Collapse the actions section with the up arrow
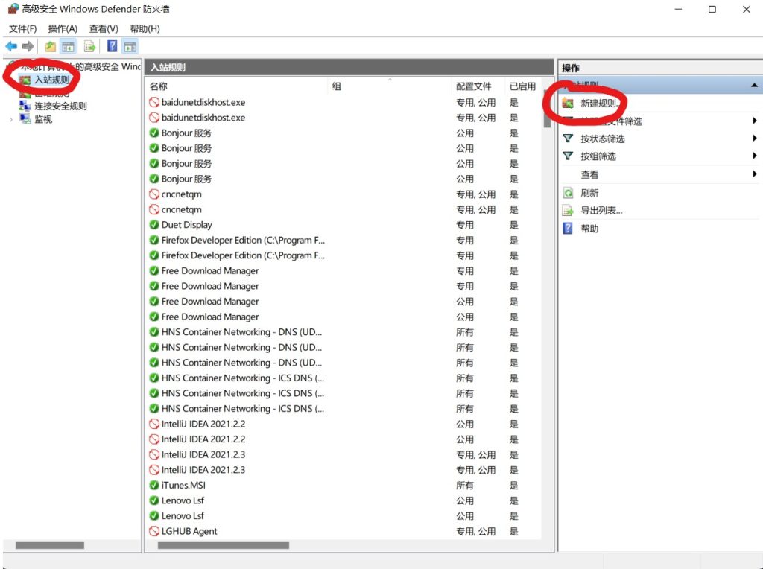This screenshot has width=763, height=569. coord(754,86)
